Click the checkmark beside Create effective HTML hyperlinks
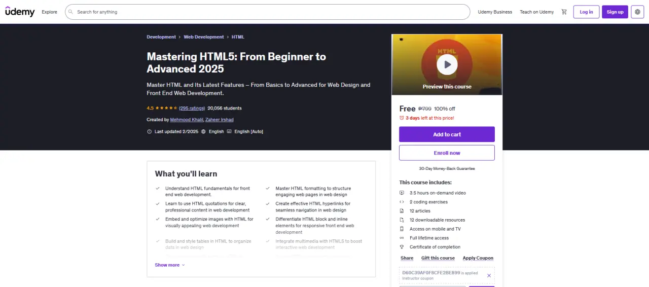Image resolution: width=649 pixels, height=287 pixels. (268, 203)
